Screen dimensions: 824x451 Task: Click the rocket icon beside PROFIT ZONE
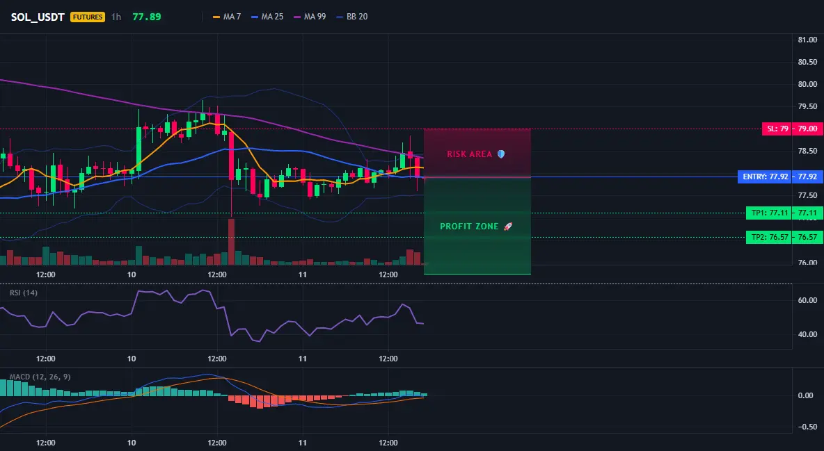507,227
